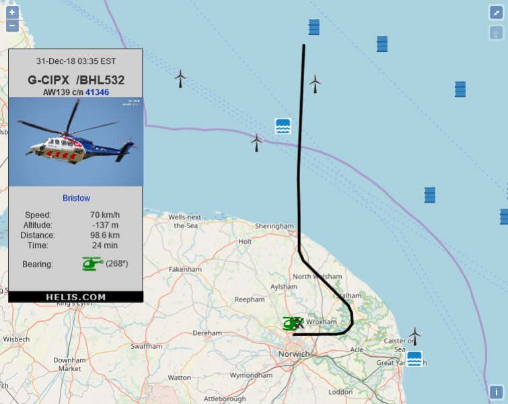This screenshot has height=404, width=508.
Task: Open serial number 41346 link
Action: [97, 92]
